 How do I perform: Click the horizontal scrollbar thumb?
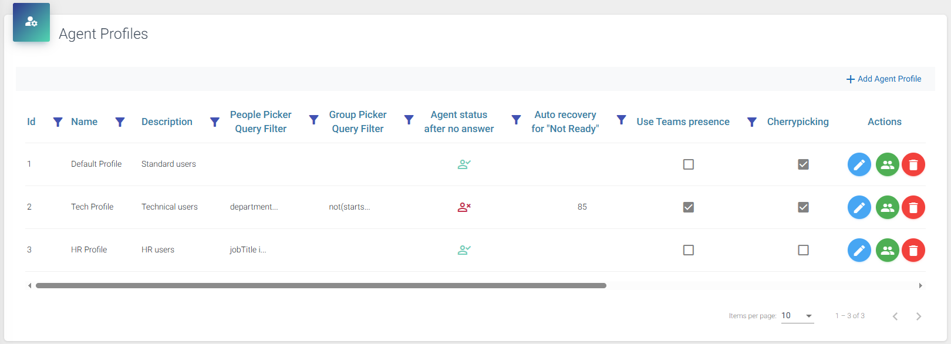[321, 286]
